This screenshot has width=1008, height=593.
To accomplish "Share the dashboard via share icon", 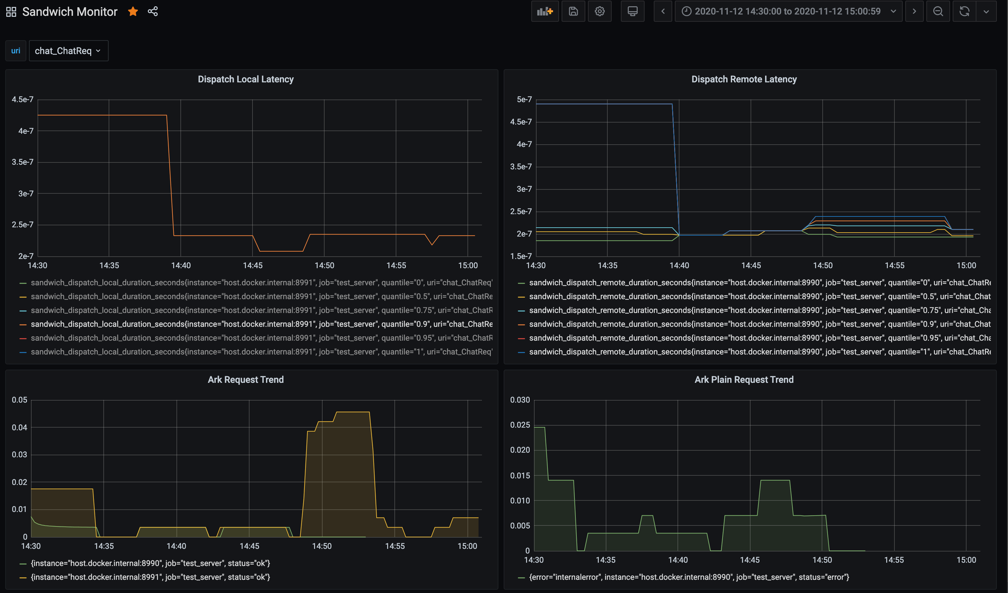I will [153, 12].
